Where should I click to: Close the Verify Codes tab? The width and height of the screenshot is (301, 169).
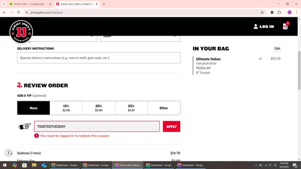50,4
